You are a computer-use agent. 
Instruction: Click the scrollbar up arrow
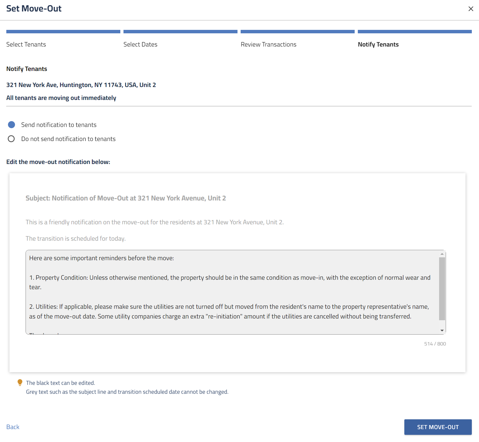pyautogui.click(x=442, y=254)
